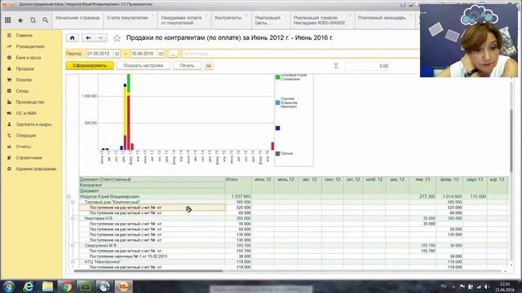Image resolution: width=522 pixels, height=293 pixels.
Task: Click the send by email icon
Action: [x=209, y=66]
